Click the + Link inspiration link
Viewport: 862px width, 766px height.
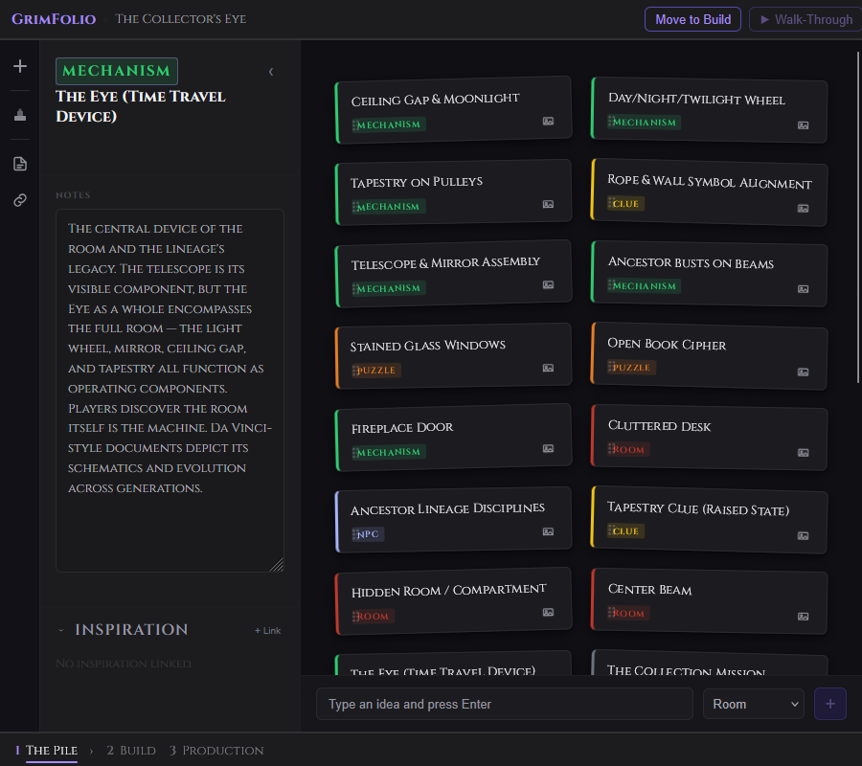coord(268,631)
